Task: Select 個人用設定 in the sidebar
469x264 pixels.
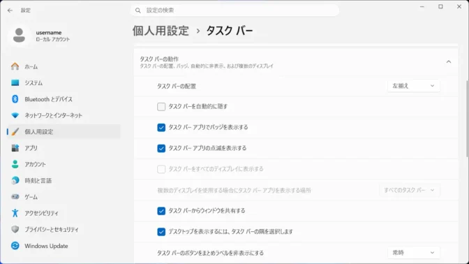Action: click(x=64, y=132)
